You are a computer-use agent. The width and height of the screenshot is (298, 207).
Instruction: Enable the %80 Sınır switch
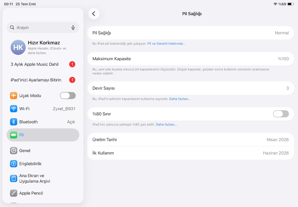281,114
